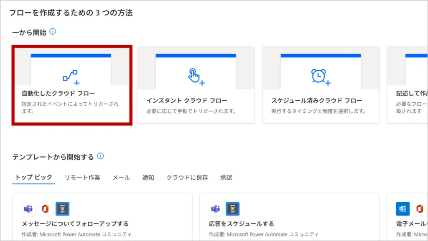
Task: Go to the 承認 tab
Action: (226, 178)
